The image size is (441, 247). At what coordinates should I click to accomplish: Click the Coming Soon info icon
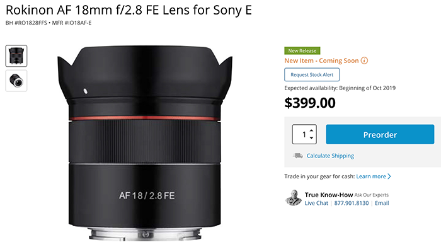click(364, 60)
